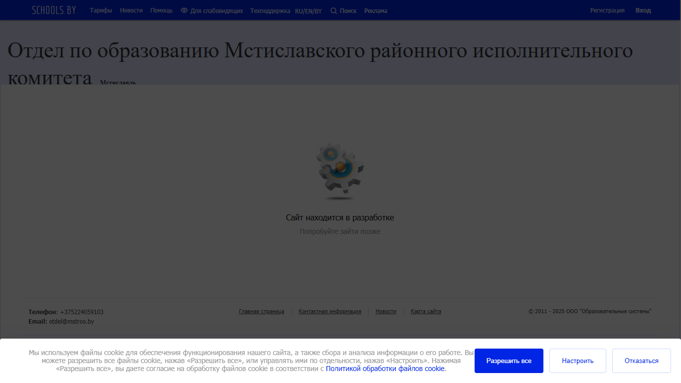Open Политикой обработки файлов cookie link
This screenshot has height=383, width=681.
coord(385,369)
